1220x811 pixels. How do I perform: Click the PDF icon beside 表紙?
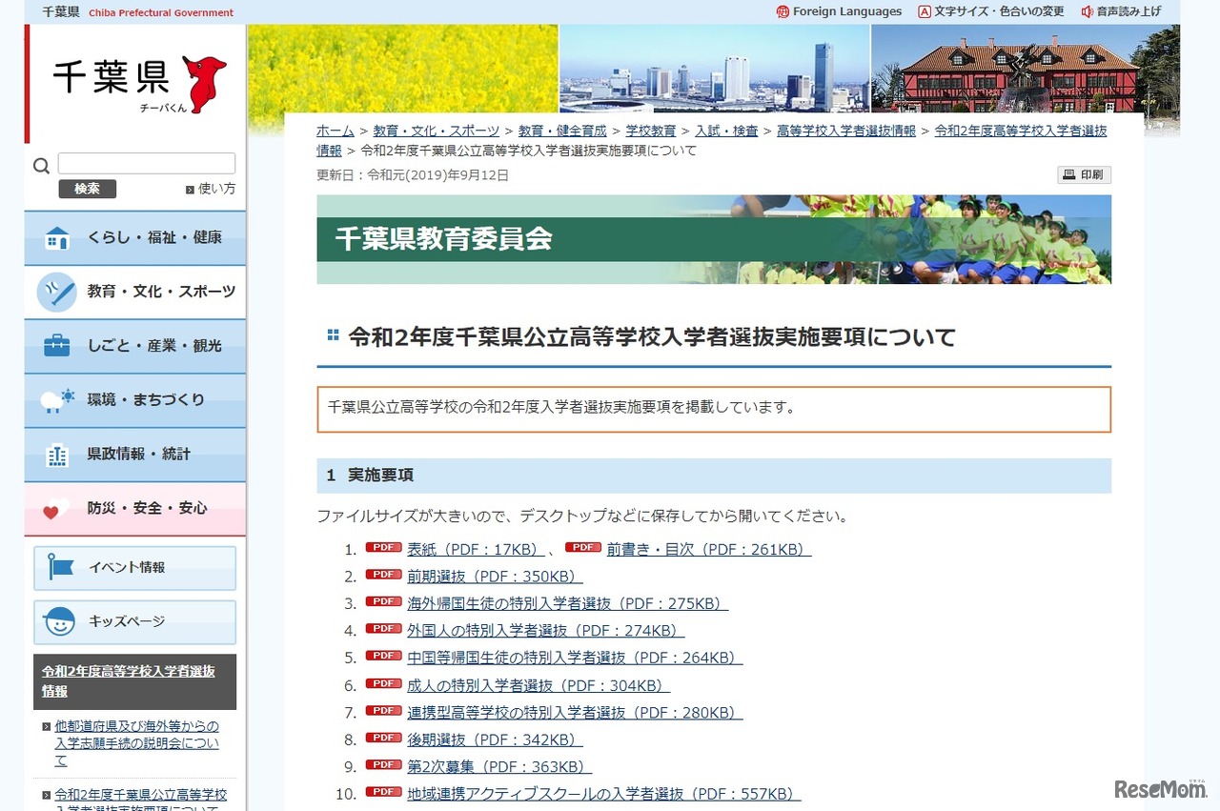(384, 548)
